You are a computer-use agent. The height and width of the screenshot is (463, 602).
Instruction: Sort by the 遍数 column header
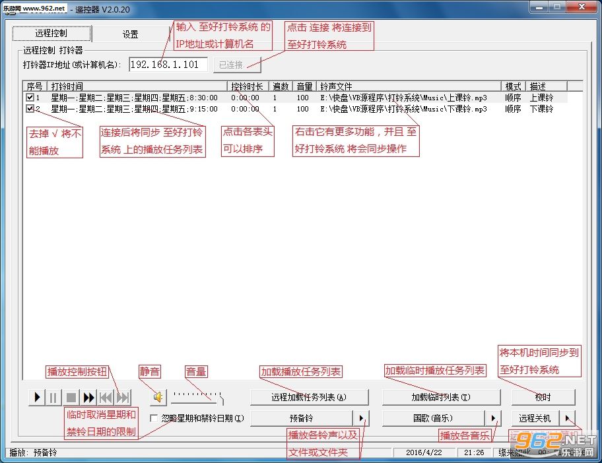pos(281,86)
